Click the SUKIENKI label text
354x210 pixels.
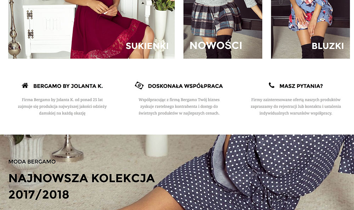click(x=147, y=46)
